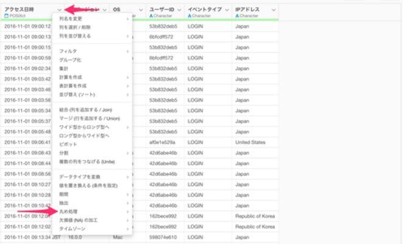
Task: Open the OS column dropdown arrow
Action: (x=140, y=10)
